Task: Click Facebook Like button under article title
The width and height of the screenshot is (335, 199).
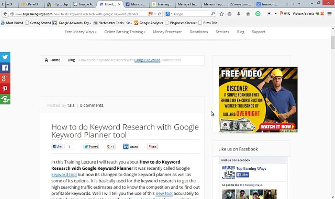Action: pos(57,146)
